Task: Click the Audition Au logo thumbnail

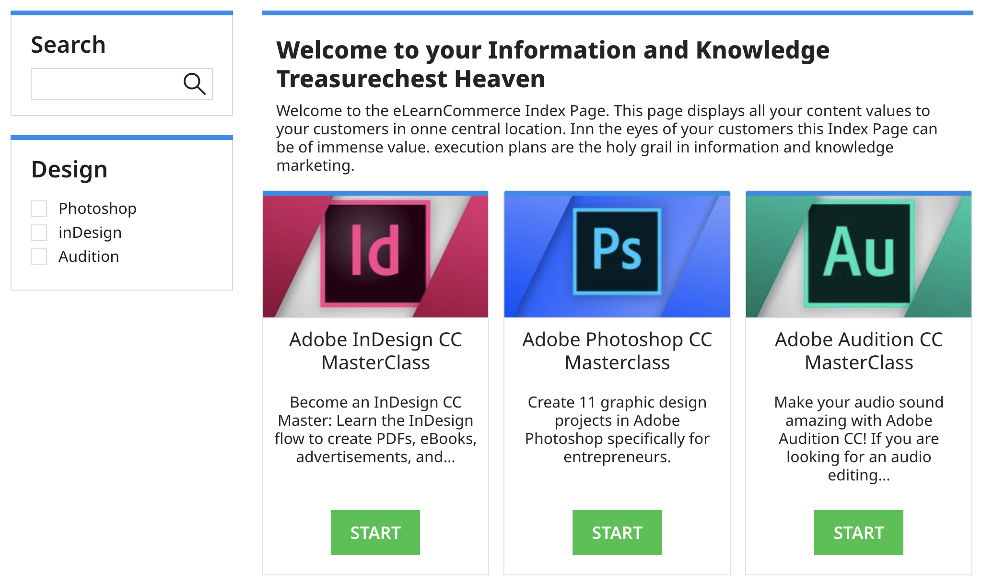Action: point(859,255)
